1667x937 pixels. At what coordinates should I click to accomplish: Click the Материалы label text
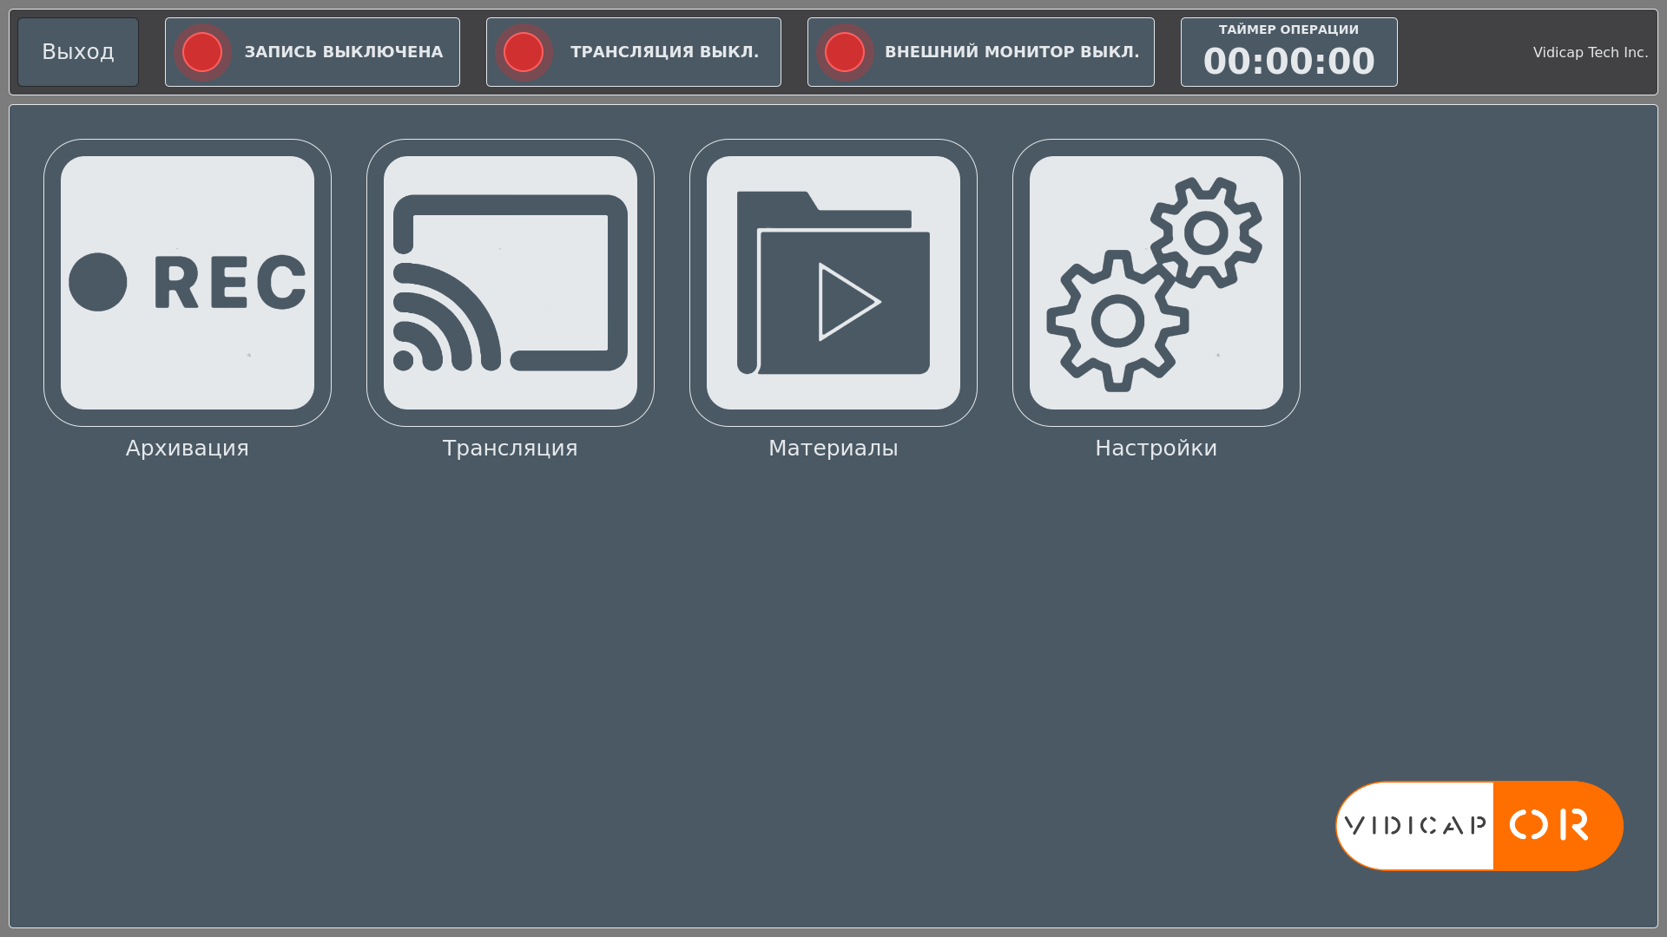coord(833,449)
